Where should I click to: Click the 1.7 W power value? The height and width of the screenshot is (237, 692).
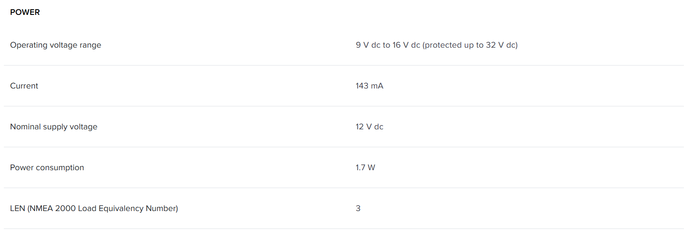365,168
